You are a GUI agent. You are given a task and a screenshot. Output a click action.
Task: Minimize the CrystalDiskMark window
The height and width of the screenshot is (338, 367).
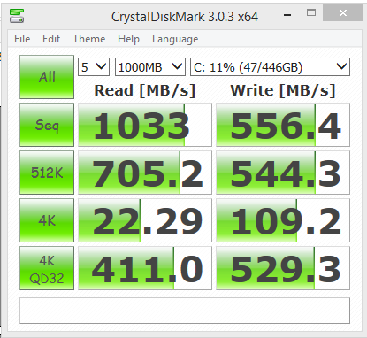(x=287, y=14)
